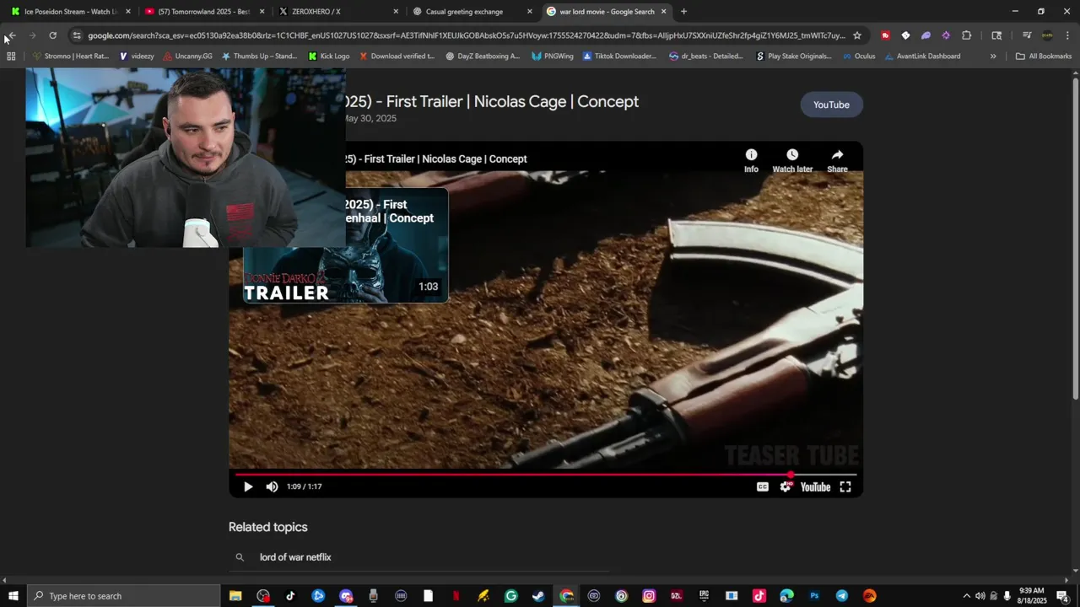1080x607 pixels.
Task: Open AvantLink Dashboard bookmark
Action: [x=921, y=56]
